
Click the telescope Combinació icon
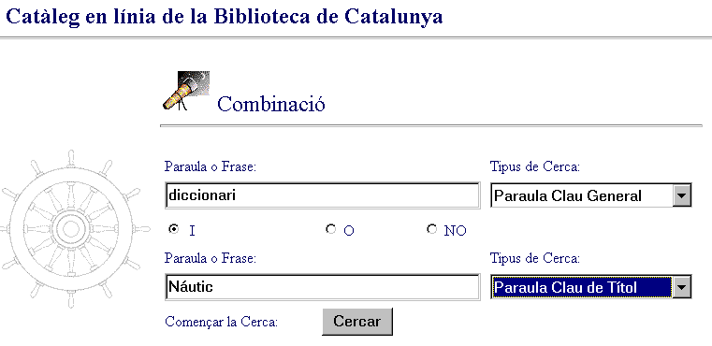(x=186, y=91)
